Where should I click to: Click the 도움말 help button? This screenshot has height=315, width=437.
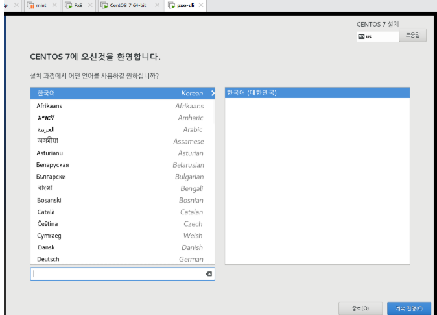point(413,35)
